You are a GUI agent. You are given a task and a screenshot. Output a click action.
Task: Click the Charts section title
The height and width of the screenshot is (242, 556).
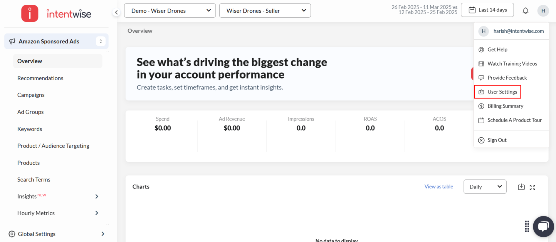tap(141, 187)
